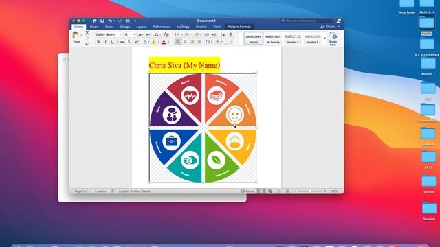Go to the References tab

pos(162,27)
